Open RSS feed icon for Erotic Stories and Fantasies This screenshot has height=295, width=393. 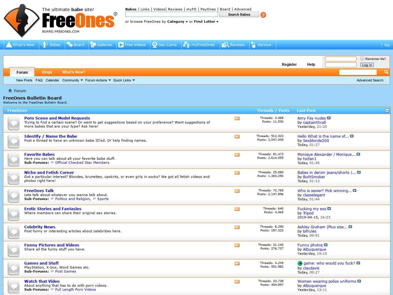pos(237,209)
